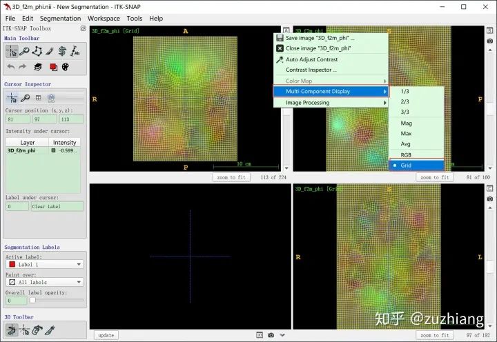Click the toolbox detach icon

pos(83,28)
